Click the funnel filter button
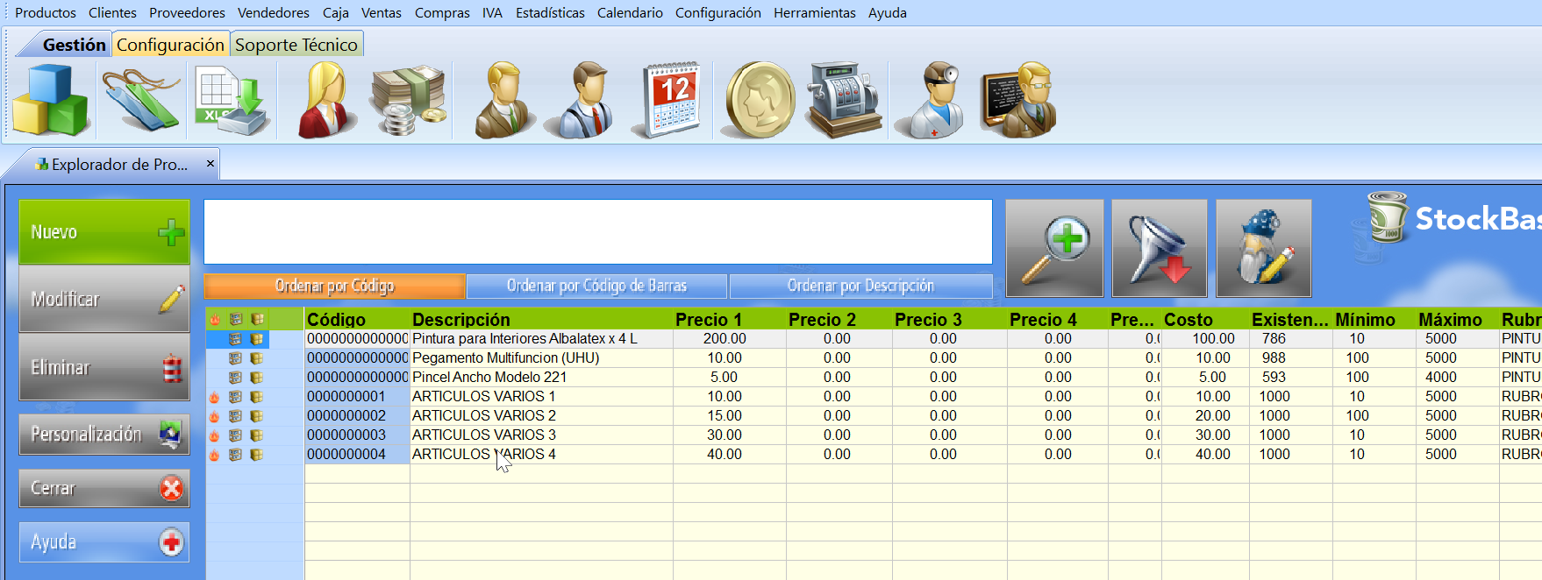 click(x=1160, y=248)
